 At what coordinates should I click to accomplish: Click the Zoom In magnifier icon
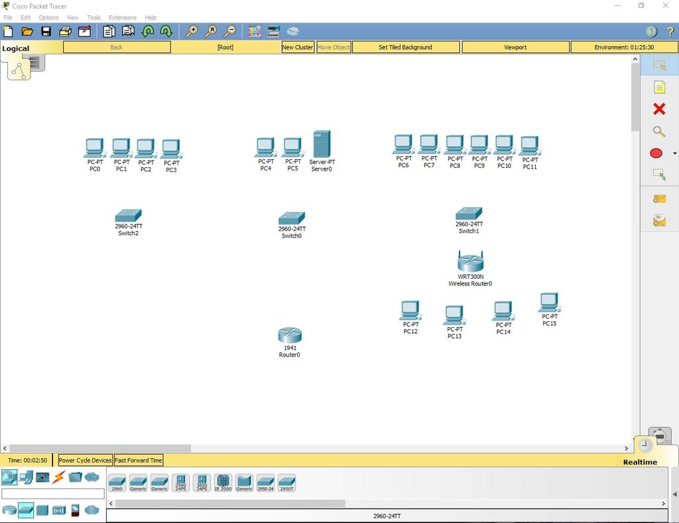click(x=192, y=31)
